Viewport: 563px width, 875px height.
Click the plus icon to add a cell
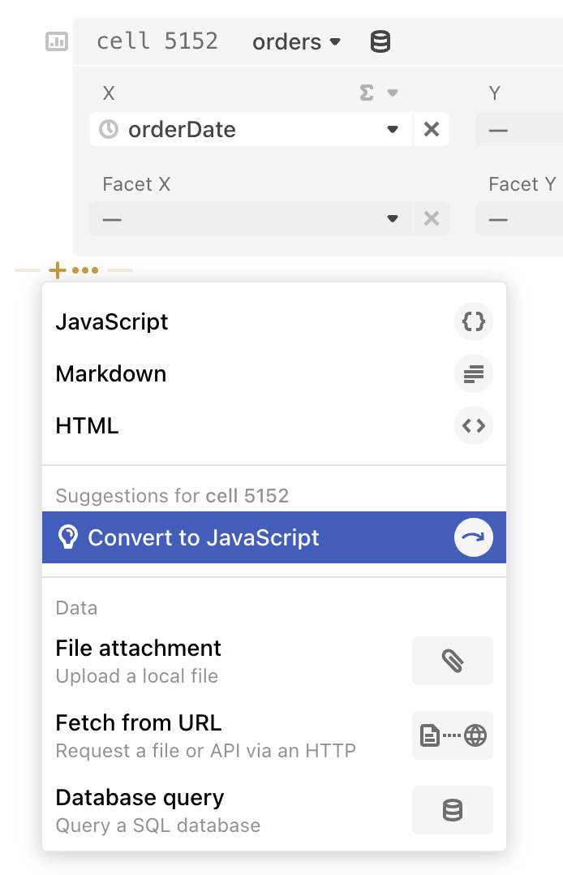(x=57, y=269)
